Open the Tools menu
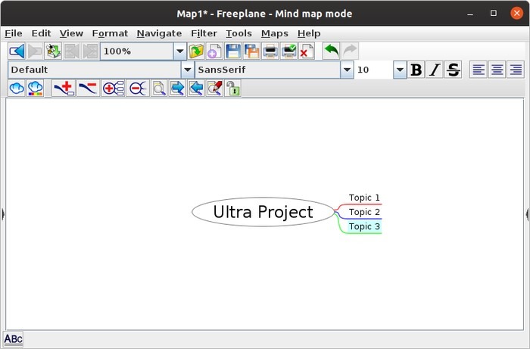530x349 pixels. coord(239,33)
